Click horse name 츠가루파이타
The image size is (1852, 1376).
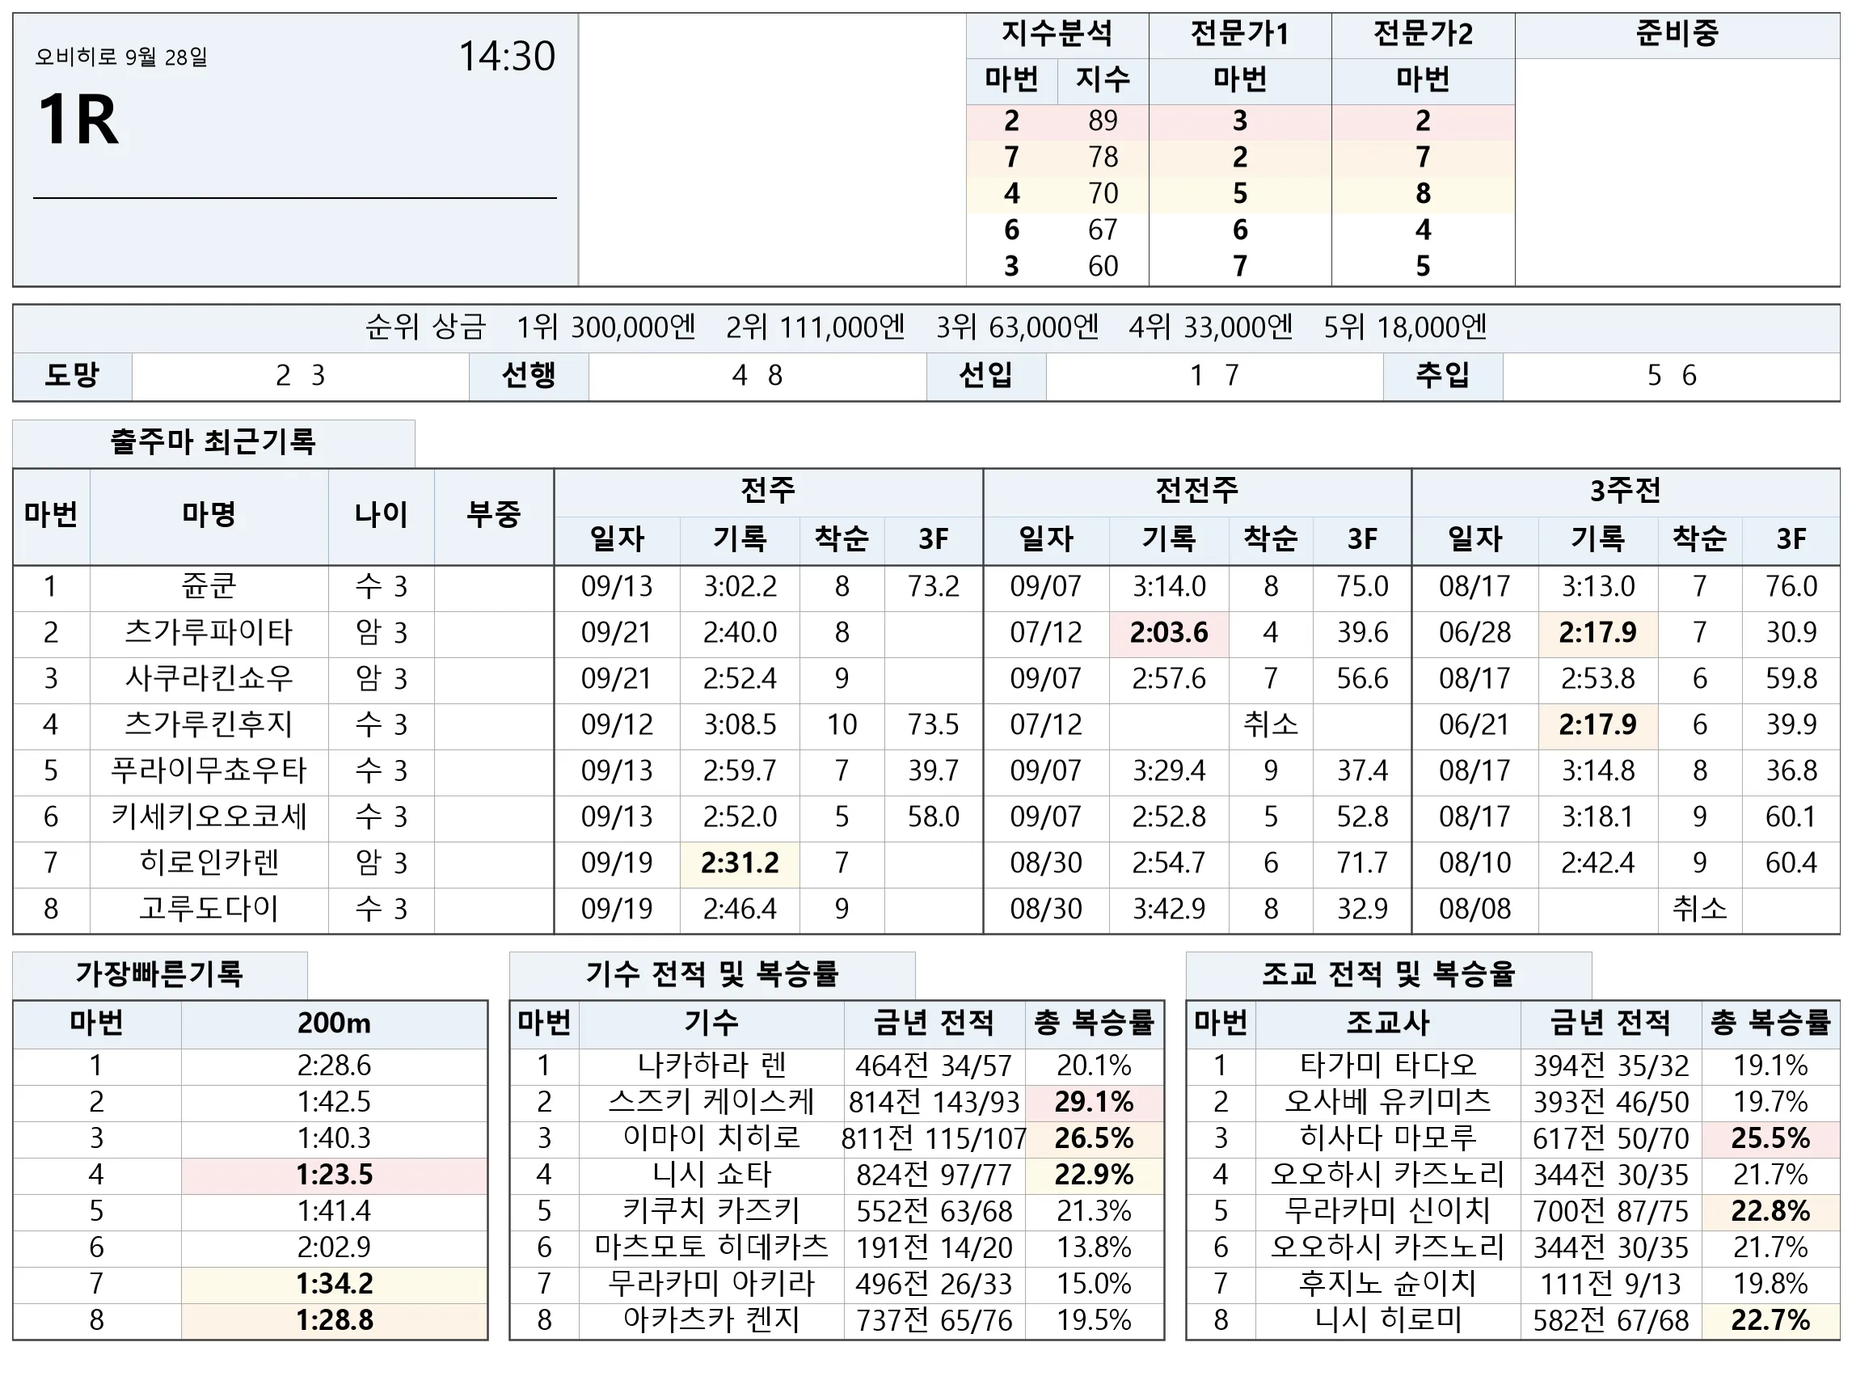point(209,632)
